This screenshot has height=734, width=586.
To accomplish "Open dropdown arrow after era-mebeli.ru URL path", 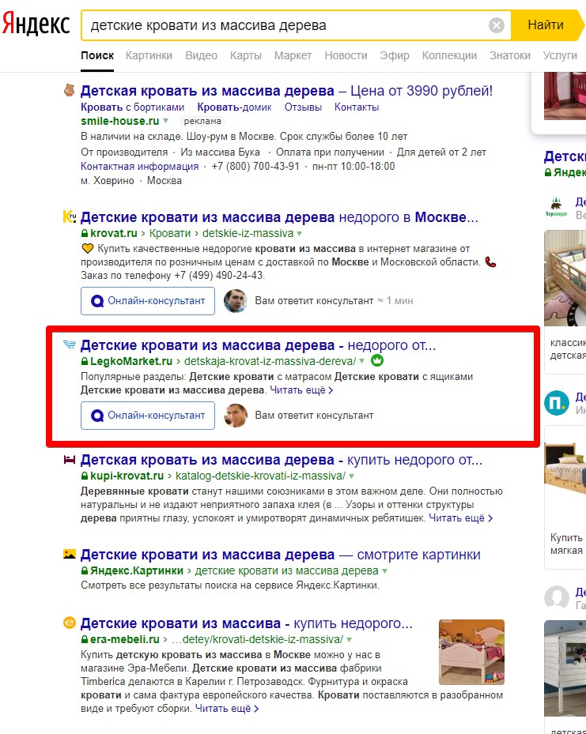I will [x=349, y=639].
